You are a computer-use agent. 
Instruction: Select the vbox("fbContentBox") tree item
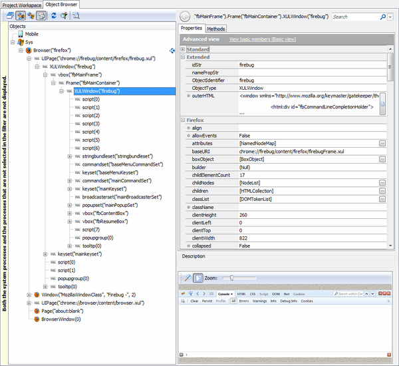point(104,213)
